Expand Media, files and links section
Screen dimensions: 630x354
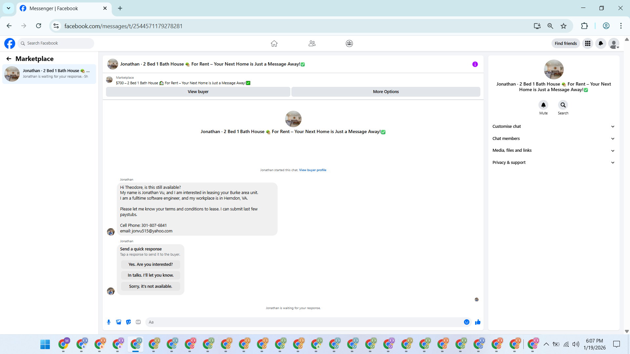(x=553, y=150)
